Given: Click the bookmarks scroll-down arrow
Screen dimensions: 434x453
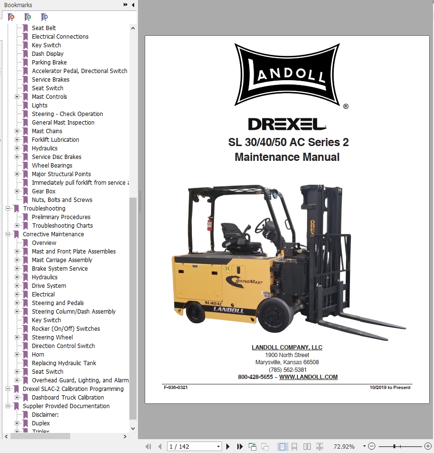Looking at the screenshot, I should tap(133, 429).
